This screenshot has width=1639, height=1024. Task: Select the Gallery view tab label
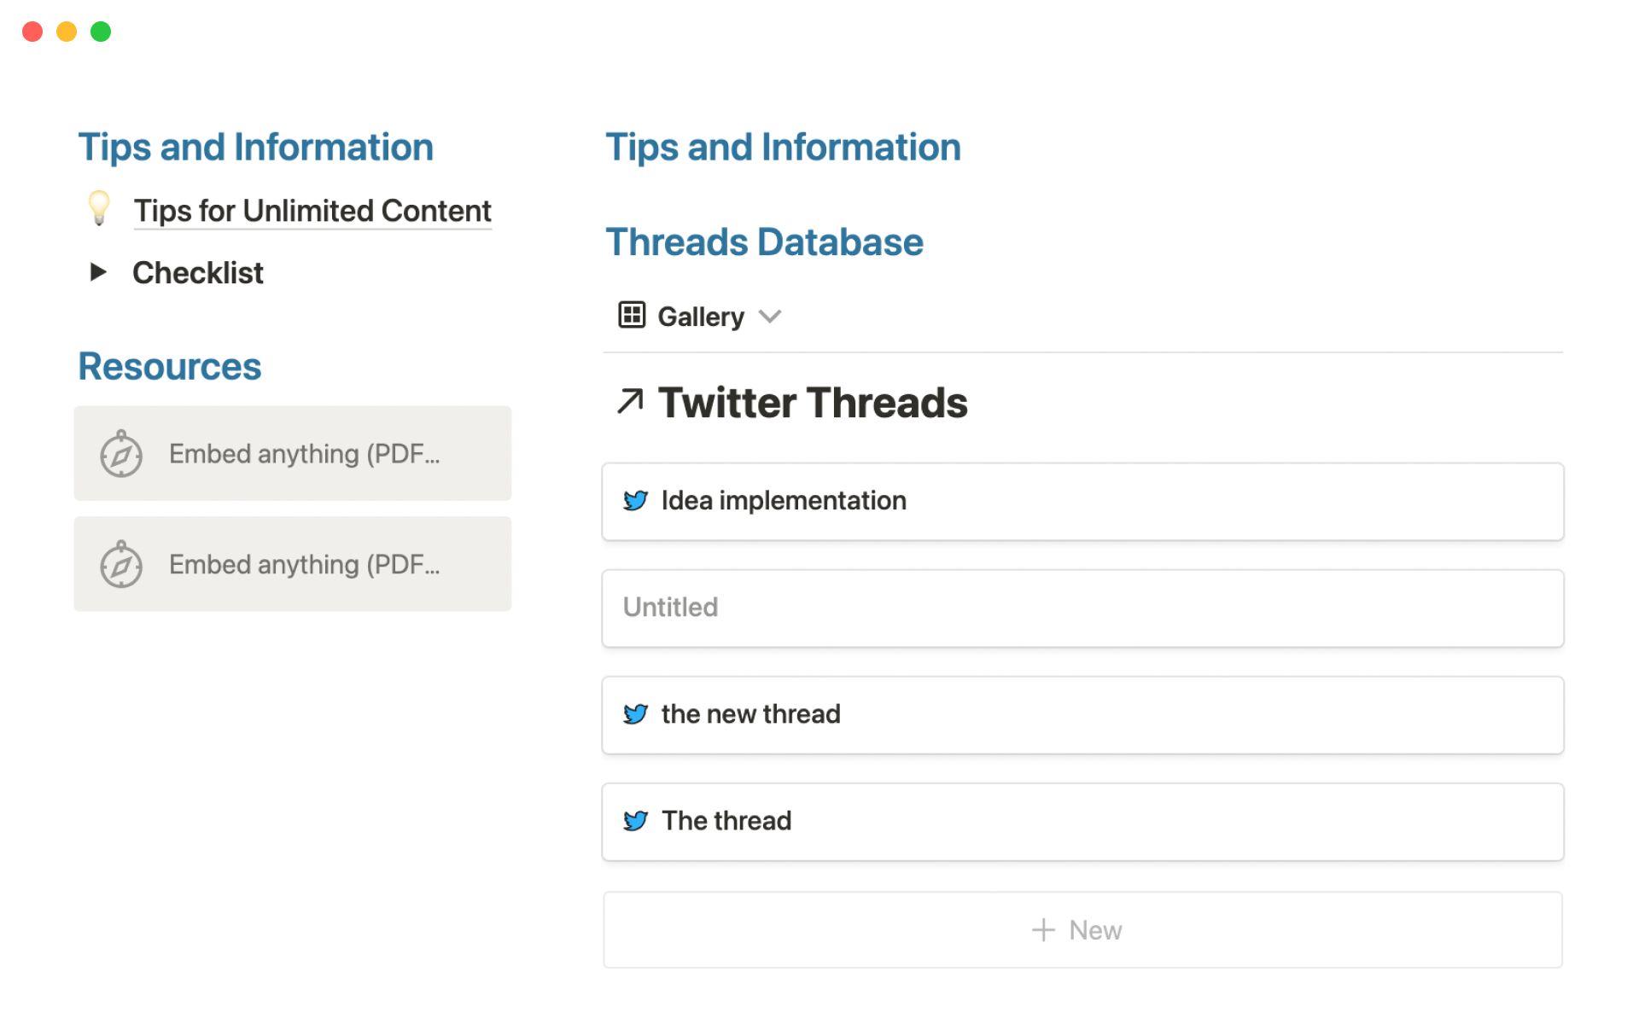701,317
